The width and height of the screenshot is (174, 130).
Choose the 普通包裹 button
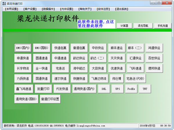coord(79,48)
